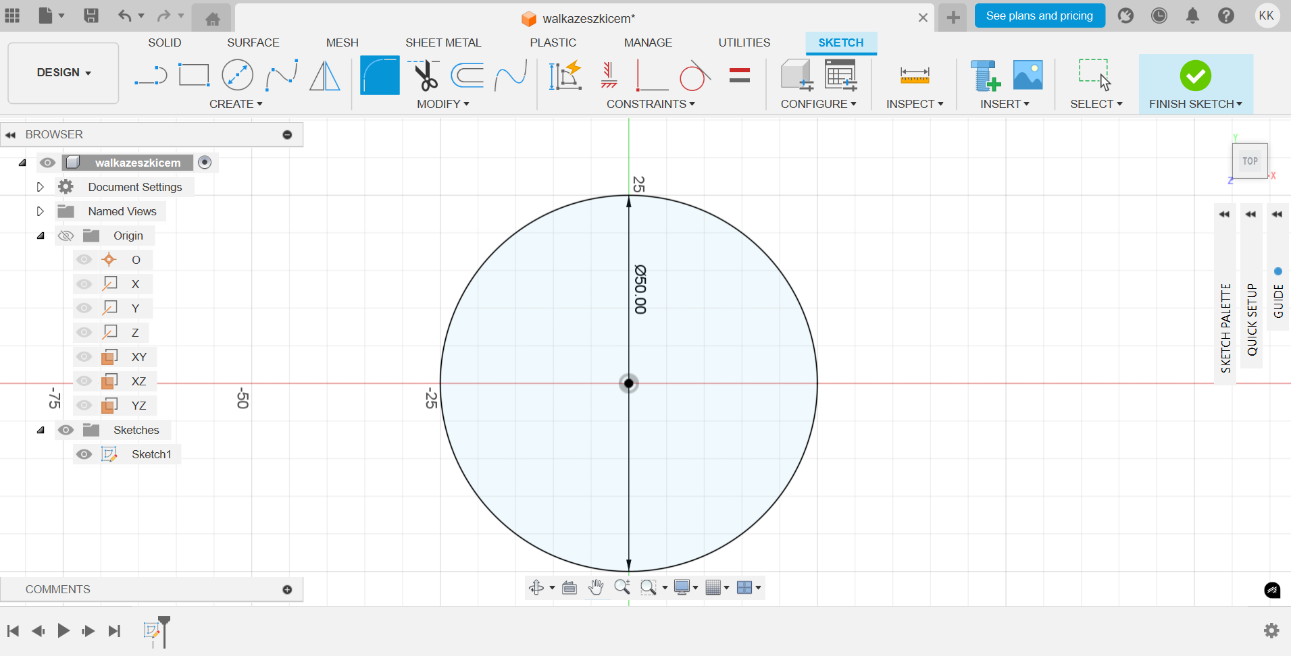Select the Center Diameter Circle tool

tap(238, 75)
